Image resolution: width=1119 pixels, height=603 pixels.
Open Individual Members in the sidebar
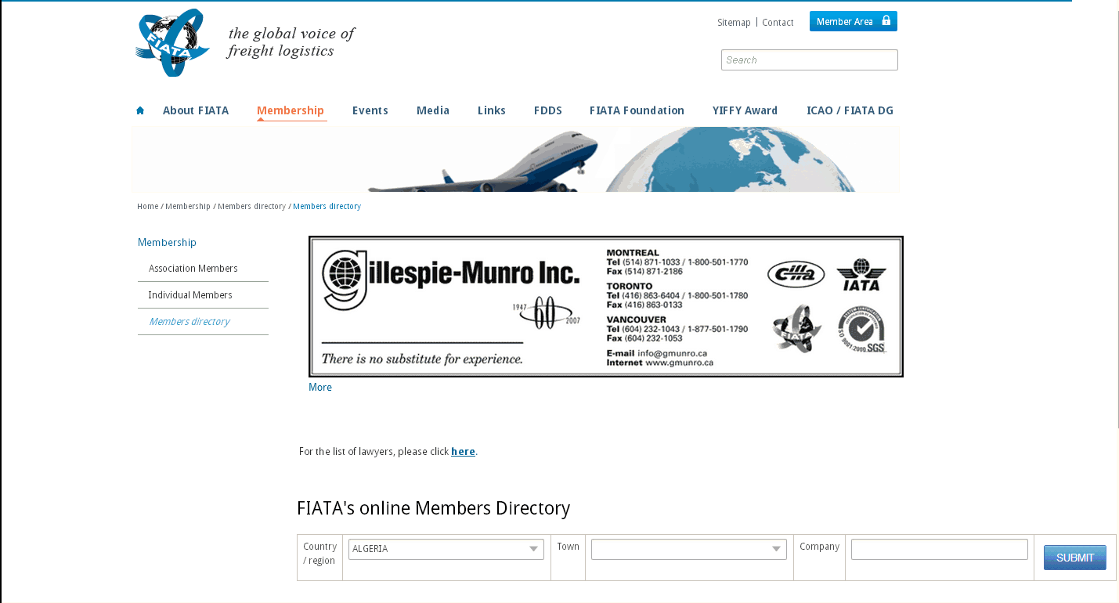[190, 295]
